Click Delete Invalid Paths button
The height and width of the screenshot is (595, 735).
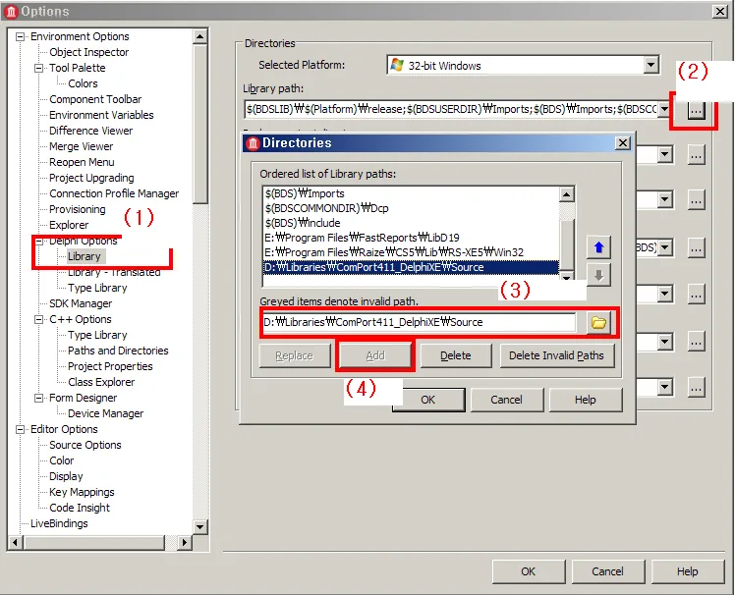[x=556, y=355]
